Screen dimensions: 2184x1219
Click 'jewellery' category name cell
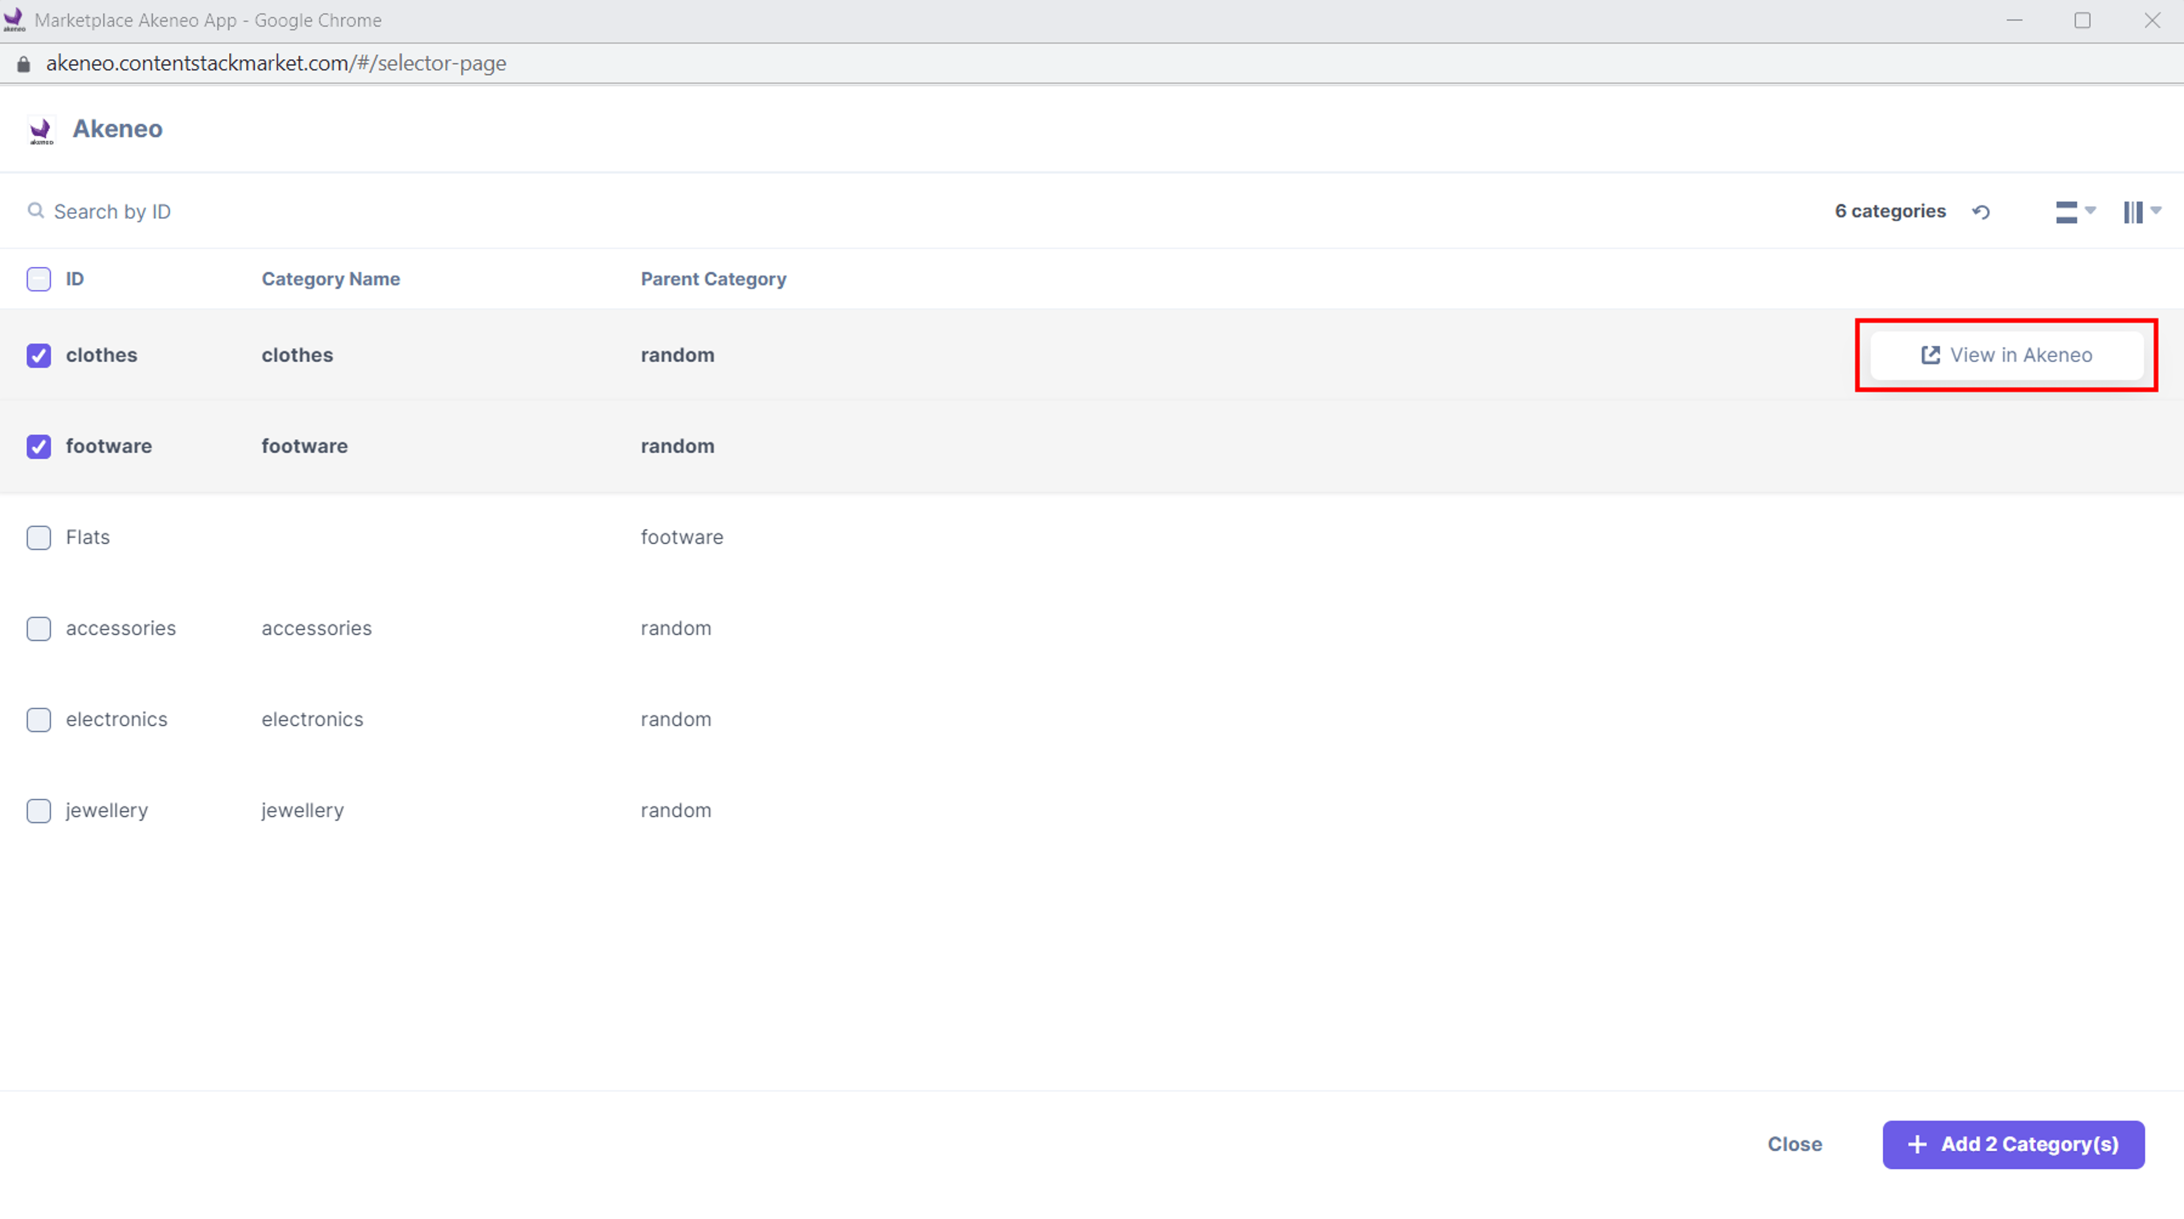[x=303, y=811]
